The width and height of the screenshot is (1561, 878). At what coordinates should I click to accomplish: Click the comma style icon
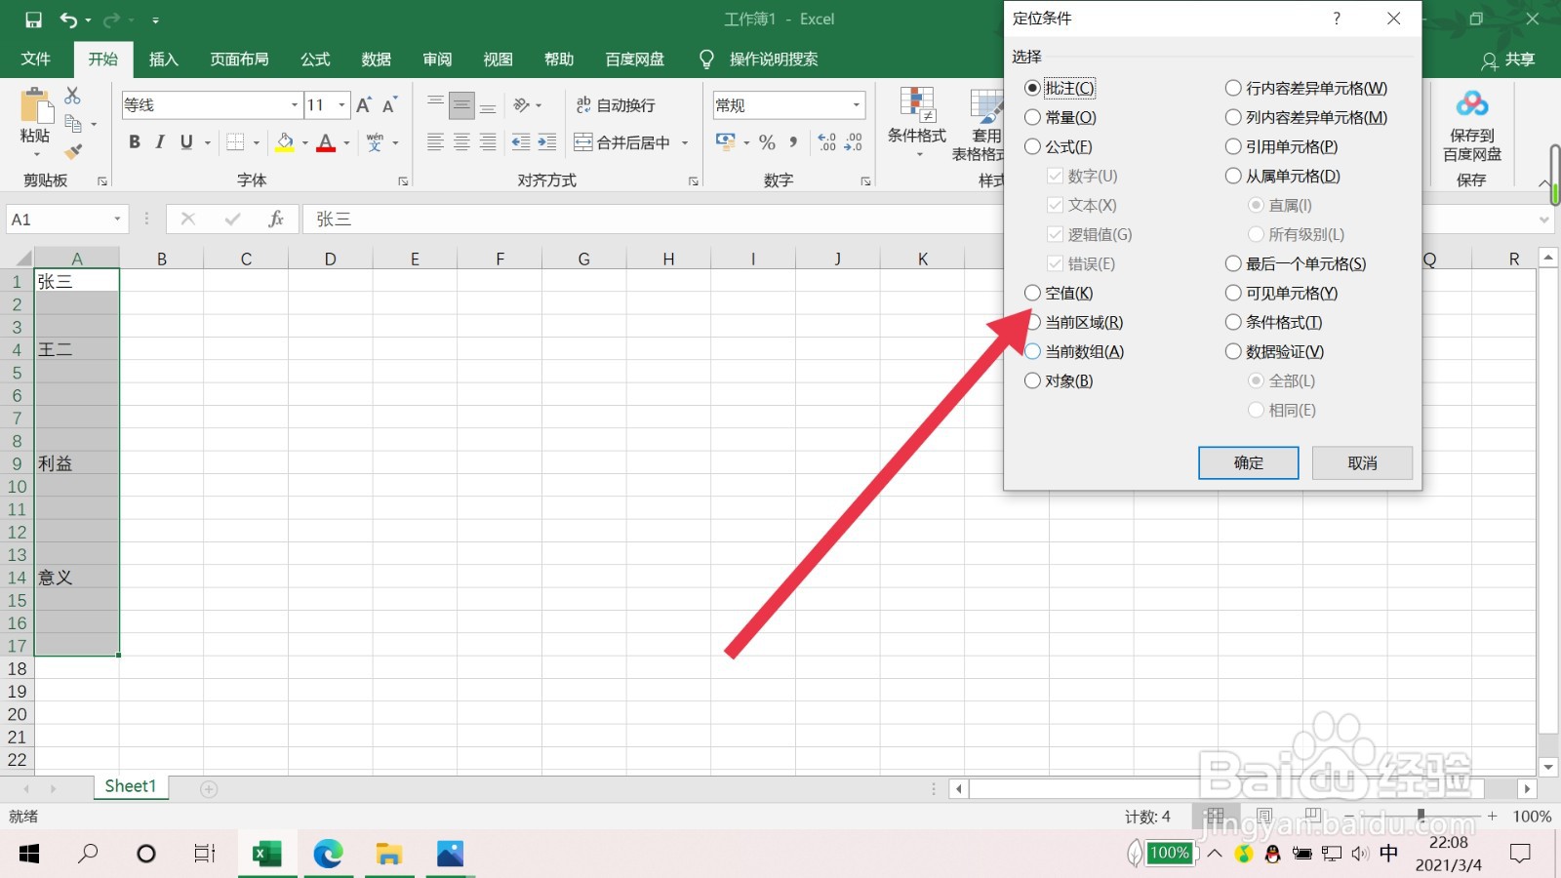(793, 142)
